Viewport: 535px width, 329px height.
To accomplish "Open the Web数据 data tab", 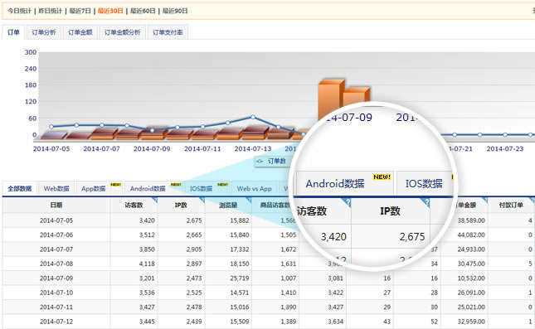I will (56, 189).
